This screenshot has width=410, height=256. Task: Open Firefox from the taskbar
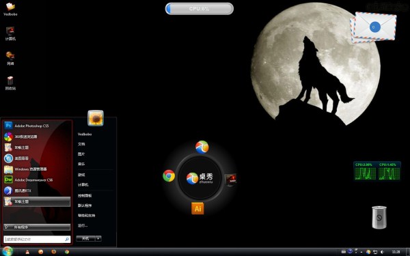(x=54, y=252)
